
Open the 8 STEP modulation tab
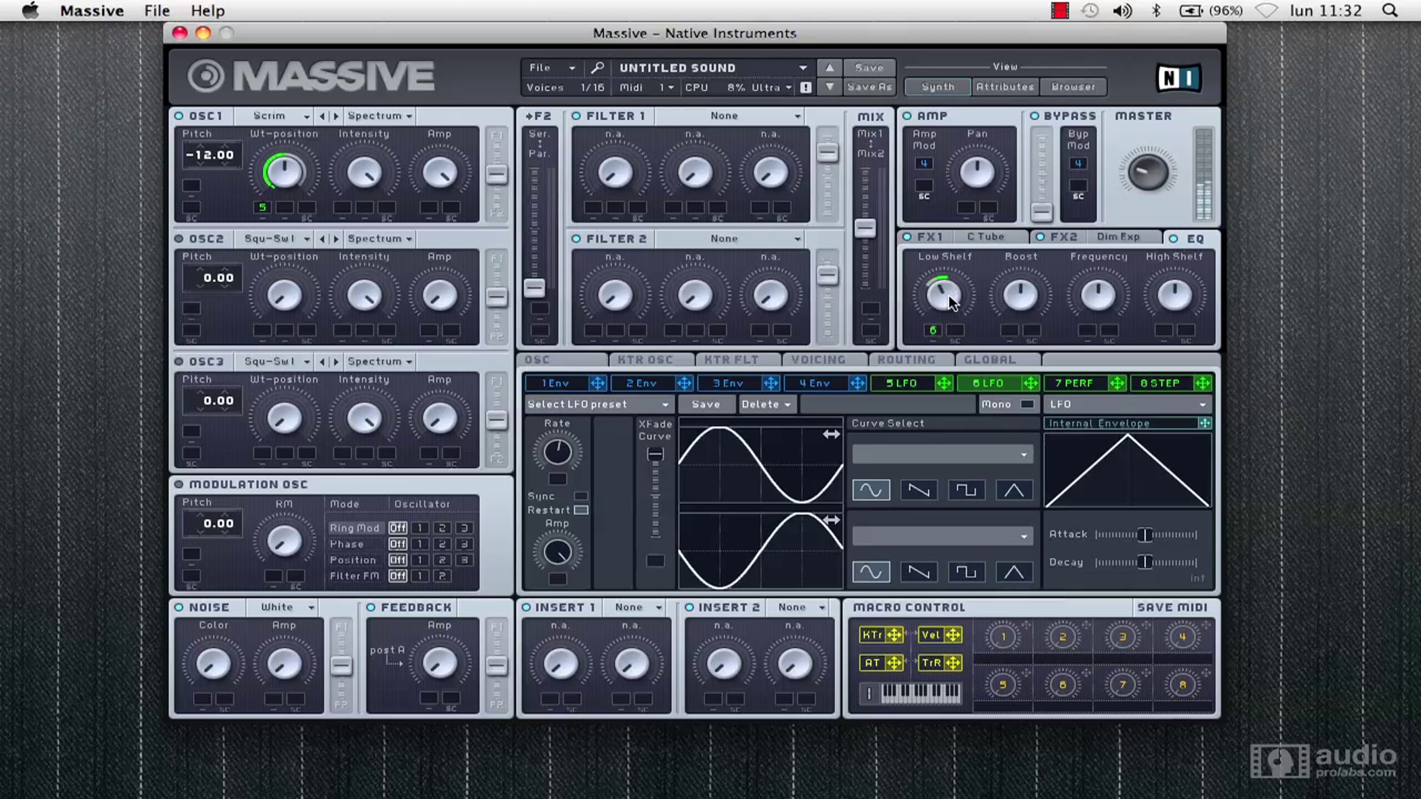click(1160, 384)
